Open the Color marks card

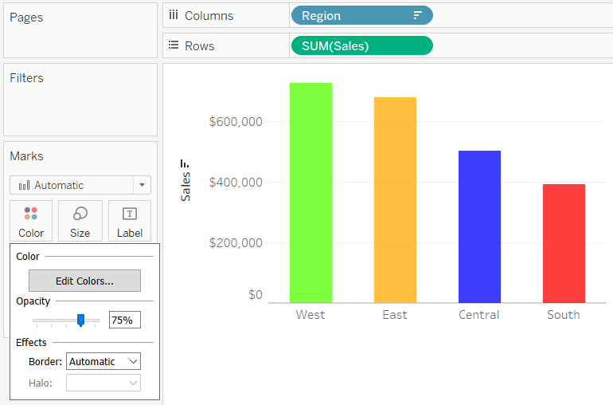tap(31, 221)
